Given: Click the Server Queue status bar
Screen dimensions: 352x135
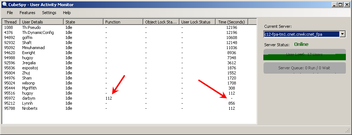Looking at the screenshot, I should click(304, 68).
